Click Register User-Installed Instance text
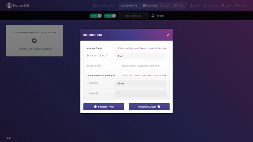 [x=34, y=49]
